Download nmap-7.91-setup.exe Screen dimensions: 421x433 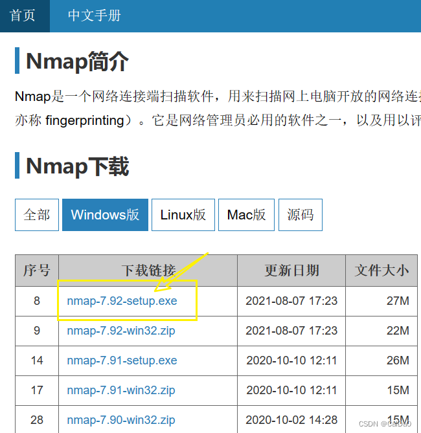click(x=122, y=361)
